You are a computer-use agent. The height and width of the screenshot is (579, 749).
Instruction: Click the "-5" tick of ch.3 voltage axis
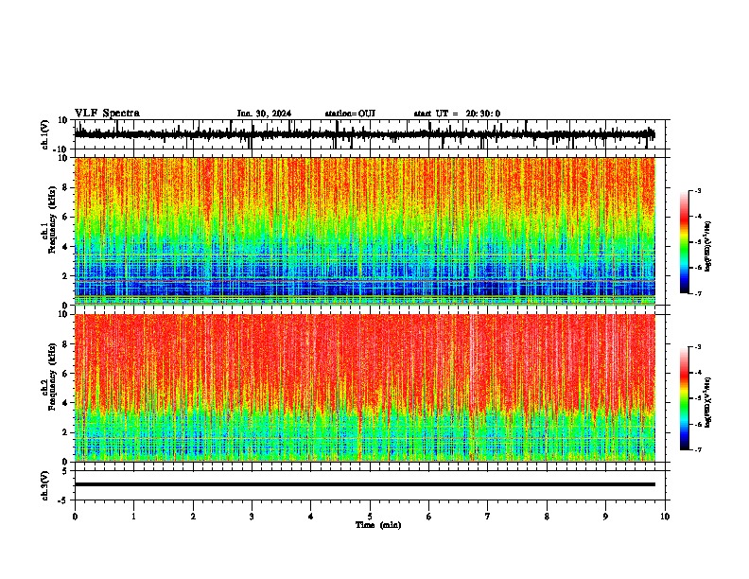coord(63,500)
